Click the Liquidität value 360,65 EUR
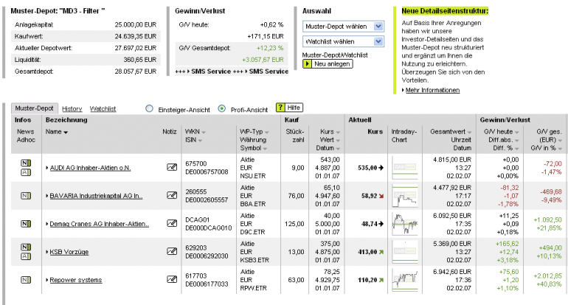The height and width of the screenshot is (305, 568). click(x=140, y=60)
